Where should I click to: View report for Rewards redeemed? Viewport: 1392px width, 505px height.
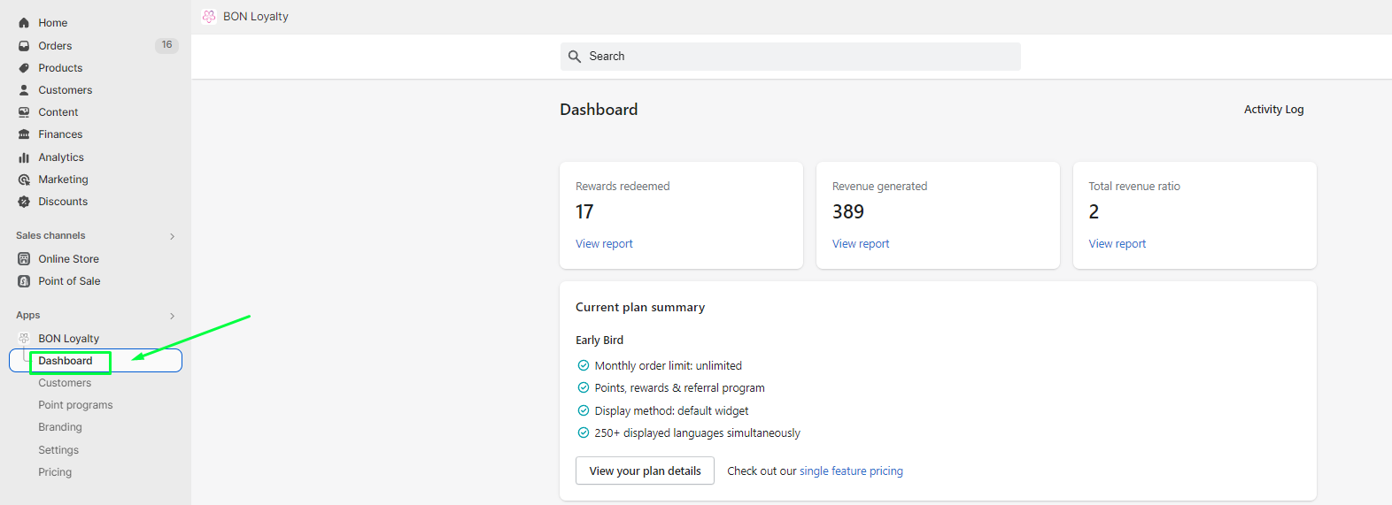(604, 244)
